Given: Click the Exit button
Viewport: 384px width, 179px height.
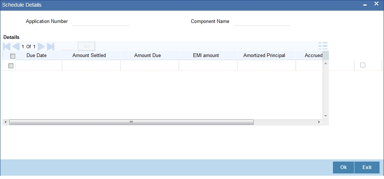Looking at the screenshot, I should click(x=367, y=167).
